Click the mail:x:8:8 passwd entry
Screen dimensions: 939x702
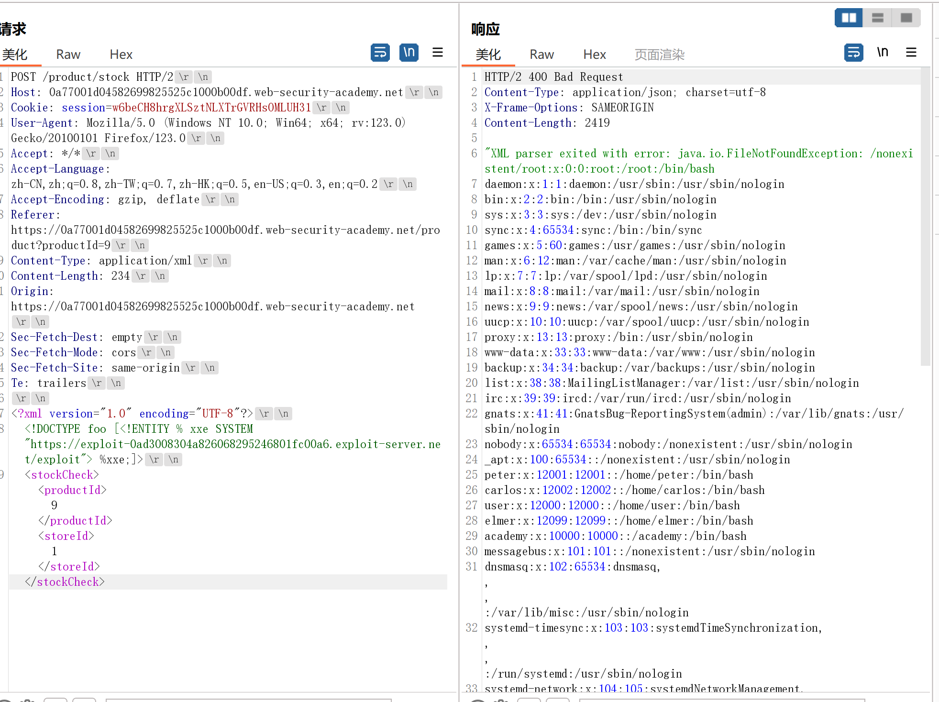pyautogui.click(x=622, y=291)
